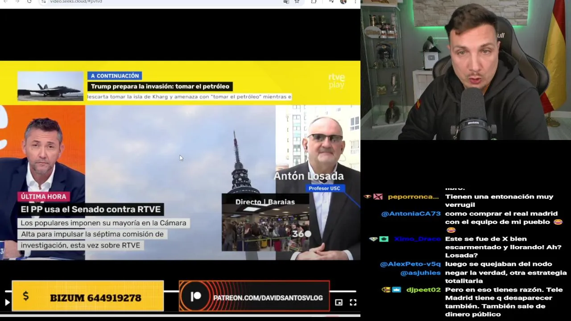Screen dimensions: 571x321
Task: Click chat username @AlexPeto-v5q
Action: click(x=410, y=264)
